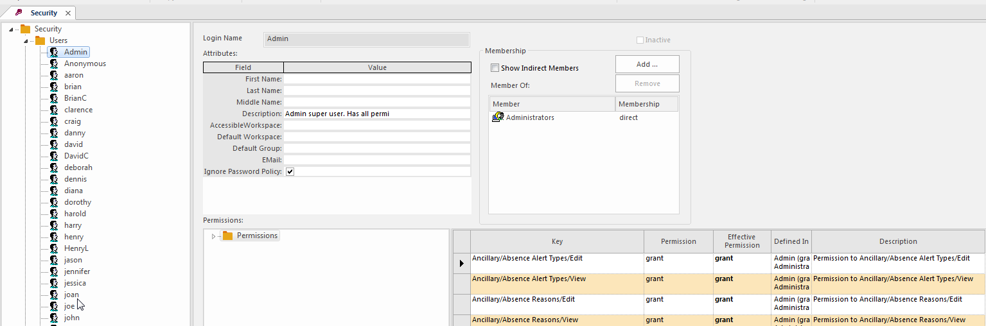Click the harry user icon

(x=54, y=225)
